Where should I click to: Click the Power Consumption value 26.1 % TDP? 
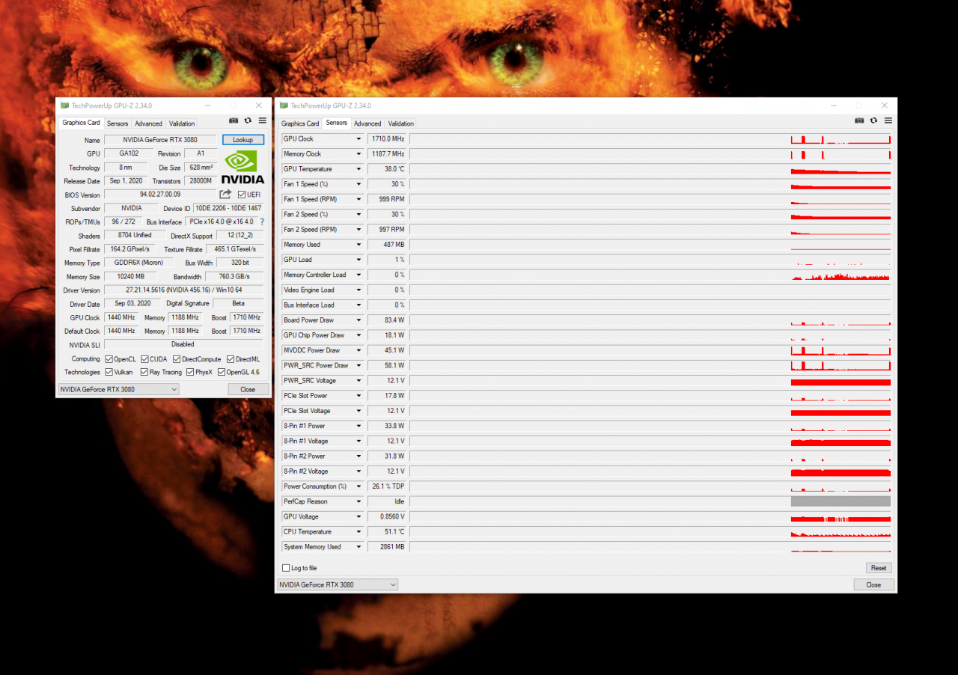pyautogui.click(x=388, y=486)
